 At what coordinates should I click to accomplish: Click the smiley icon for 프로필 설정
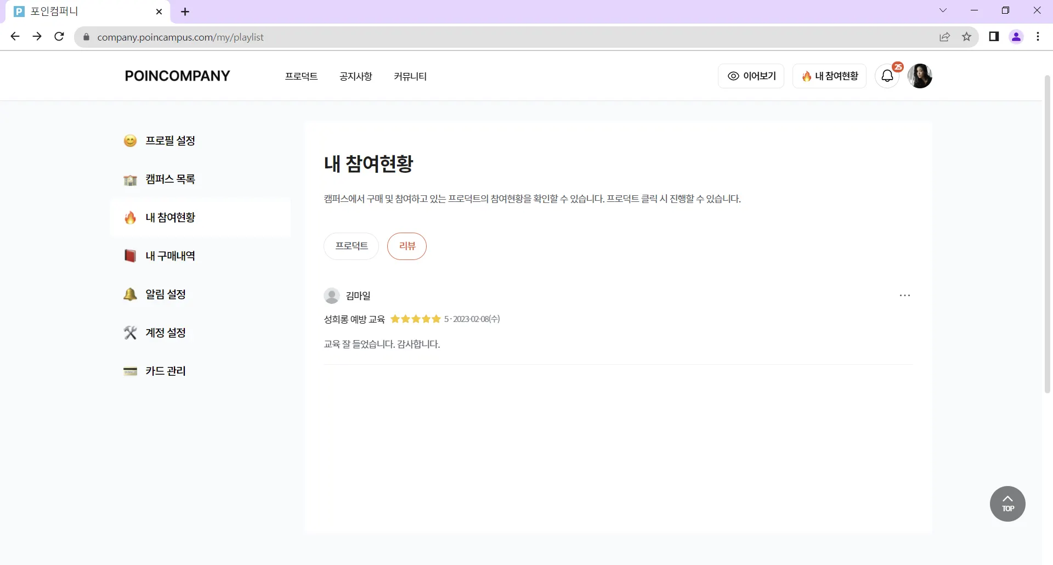click(x=130, y=141)
